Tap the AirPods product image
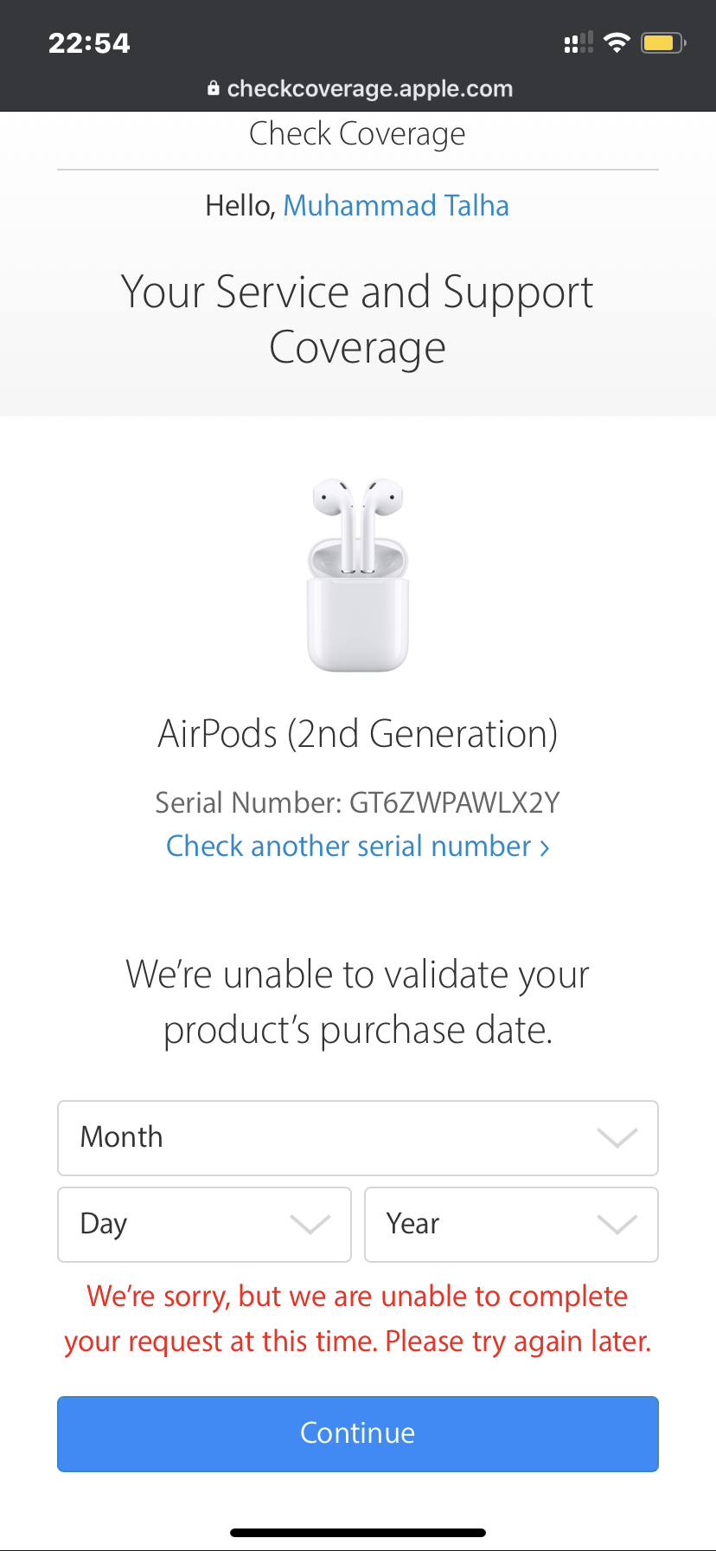This screenshot has height=1551, width=716. [357, 576]
